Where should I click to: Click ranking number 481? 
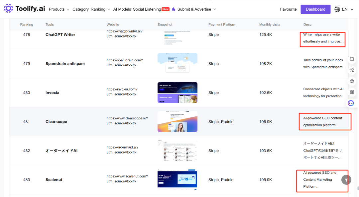click(x=27, y=122)
